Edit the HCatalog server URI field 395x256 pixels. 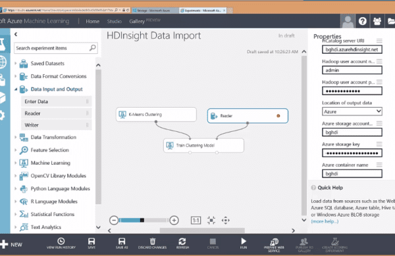point(352,49)
